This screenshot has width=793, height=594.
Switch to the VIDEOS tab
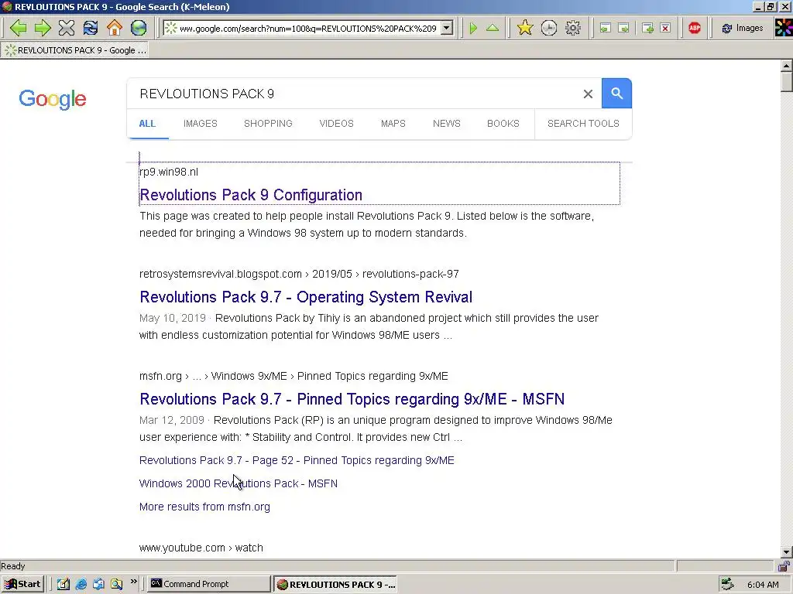(x=336, y=124)
